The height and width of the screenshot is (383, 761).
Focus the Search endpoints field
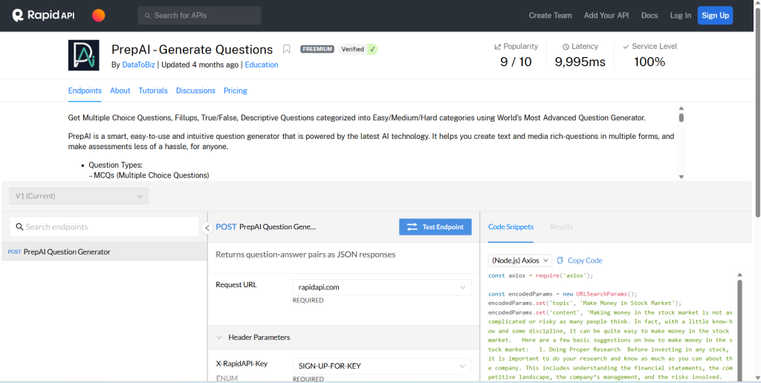tap(104, 227)
